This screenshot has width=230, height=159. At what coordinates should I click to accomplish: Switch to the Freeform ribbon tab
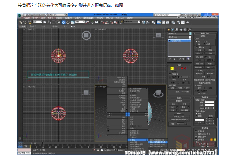(x=33, y=26)
